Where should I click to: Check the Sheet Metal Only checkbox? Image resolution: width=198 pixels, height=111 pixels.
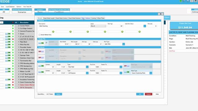point(40,35)
